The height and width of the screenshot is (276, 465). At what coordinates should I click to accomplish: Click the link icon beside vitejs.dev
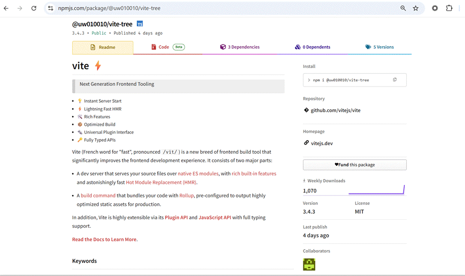(x=306, y=143)
